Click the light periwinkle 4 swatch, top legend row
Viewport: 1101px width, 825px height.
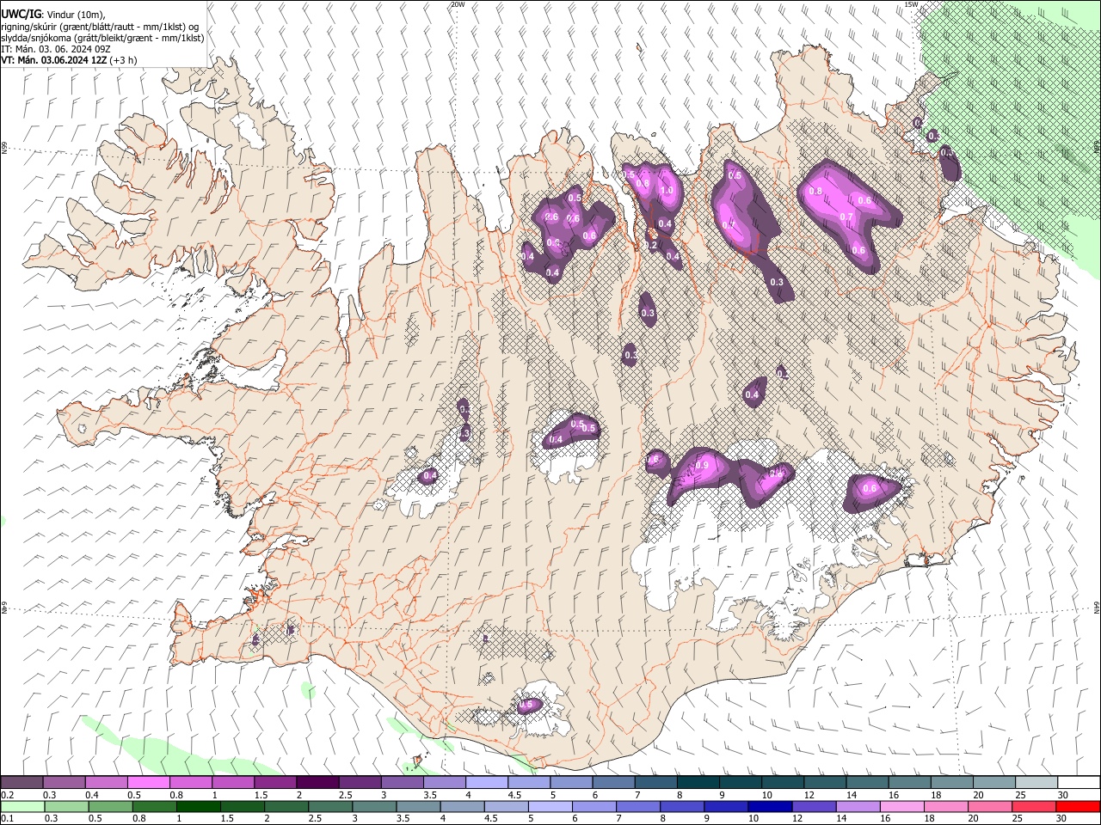486,783
